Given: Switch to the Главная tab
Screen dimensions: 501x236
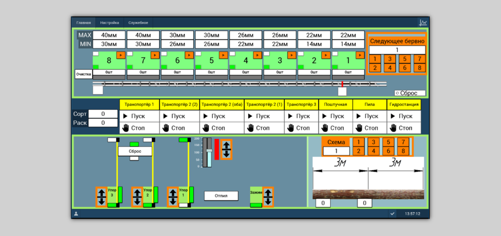Looking at the screenshot, I should [x=84, y=23].
